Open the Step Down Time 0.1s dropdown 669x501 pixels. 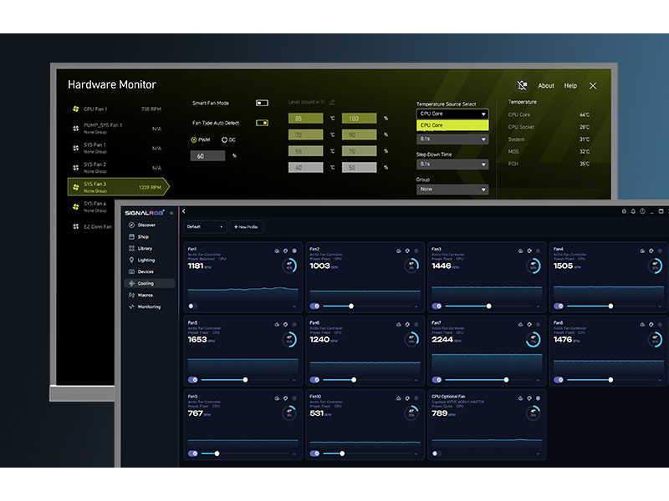click(x=452, y=164)
